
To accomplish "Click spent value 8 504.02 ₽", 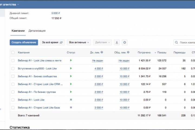I will click(145, 69).
